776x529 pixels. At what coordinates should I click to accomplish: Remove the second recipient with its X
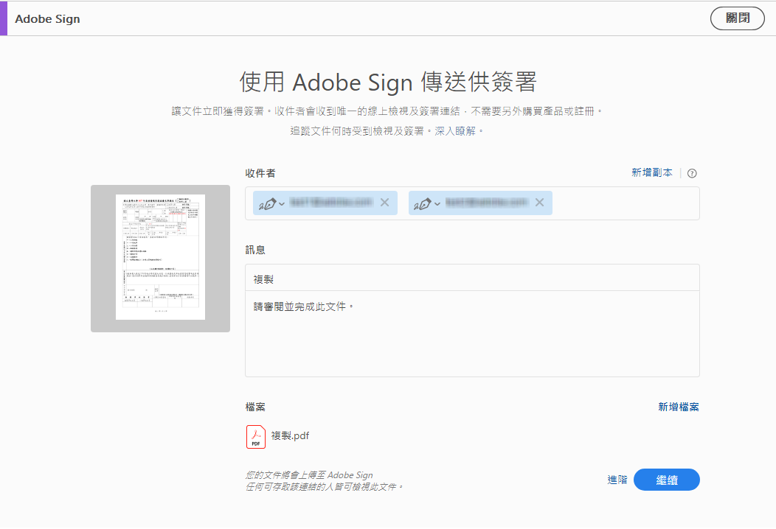[539, 202]
